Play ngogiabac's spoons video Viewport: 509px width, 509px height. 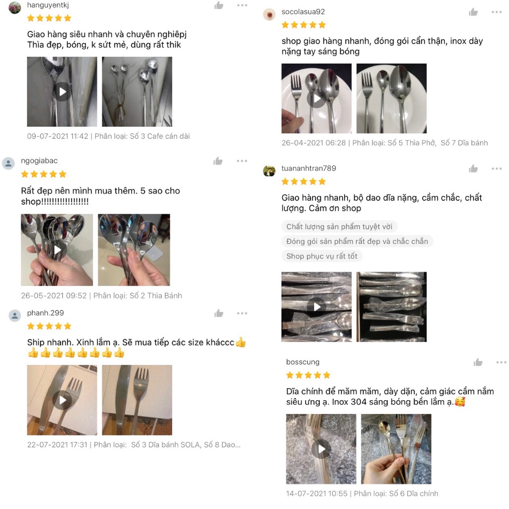(57, 250)
